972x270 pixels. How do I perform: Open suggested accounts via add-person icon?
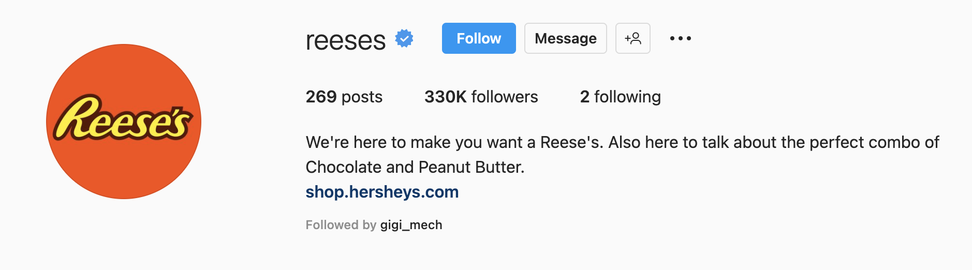tap(632, 38)
